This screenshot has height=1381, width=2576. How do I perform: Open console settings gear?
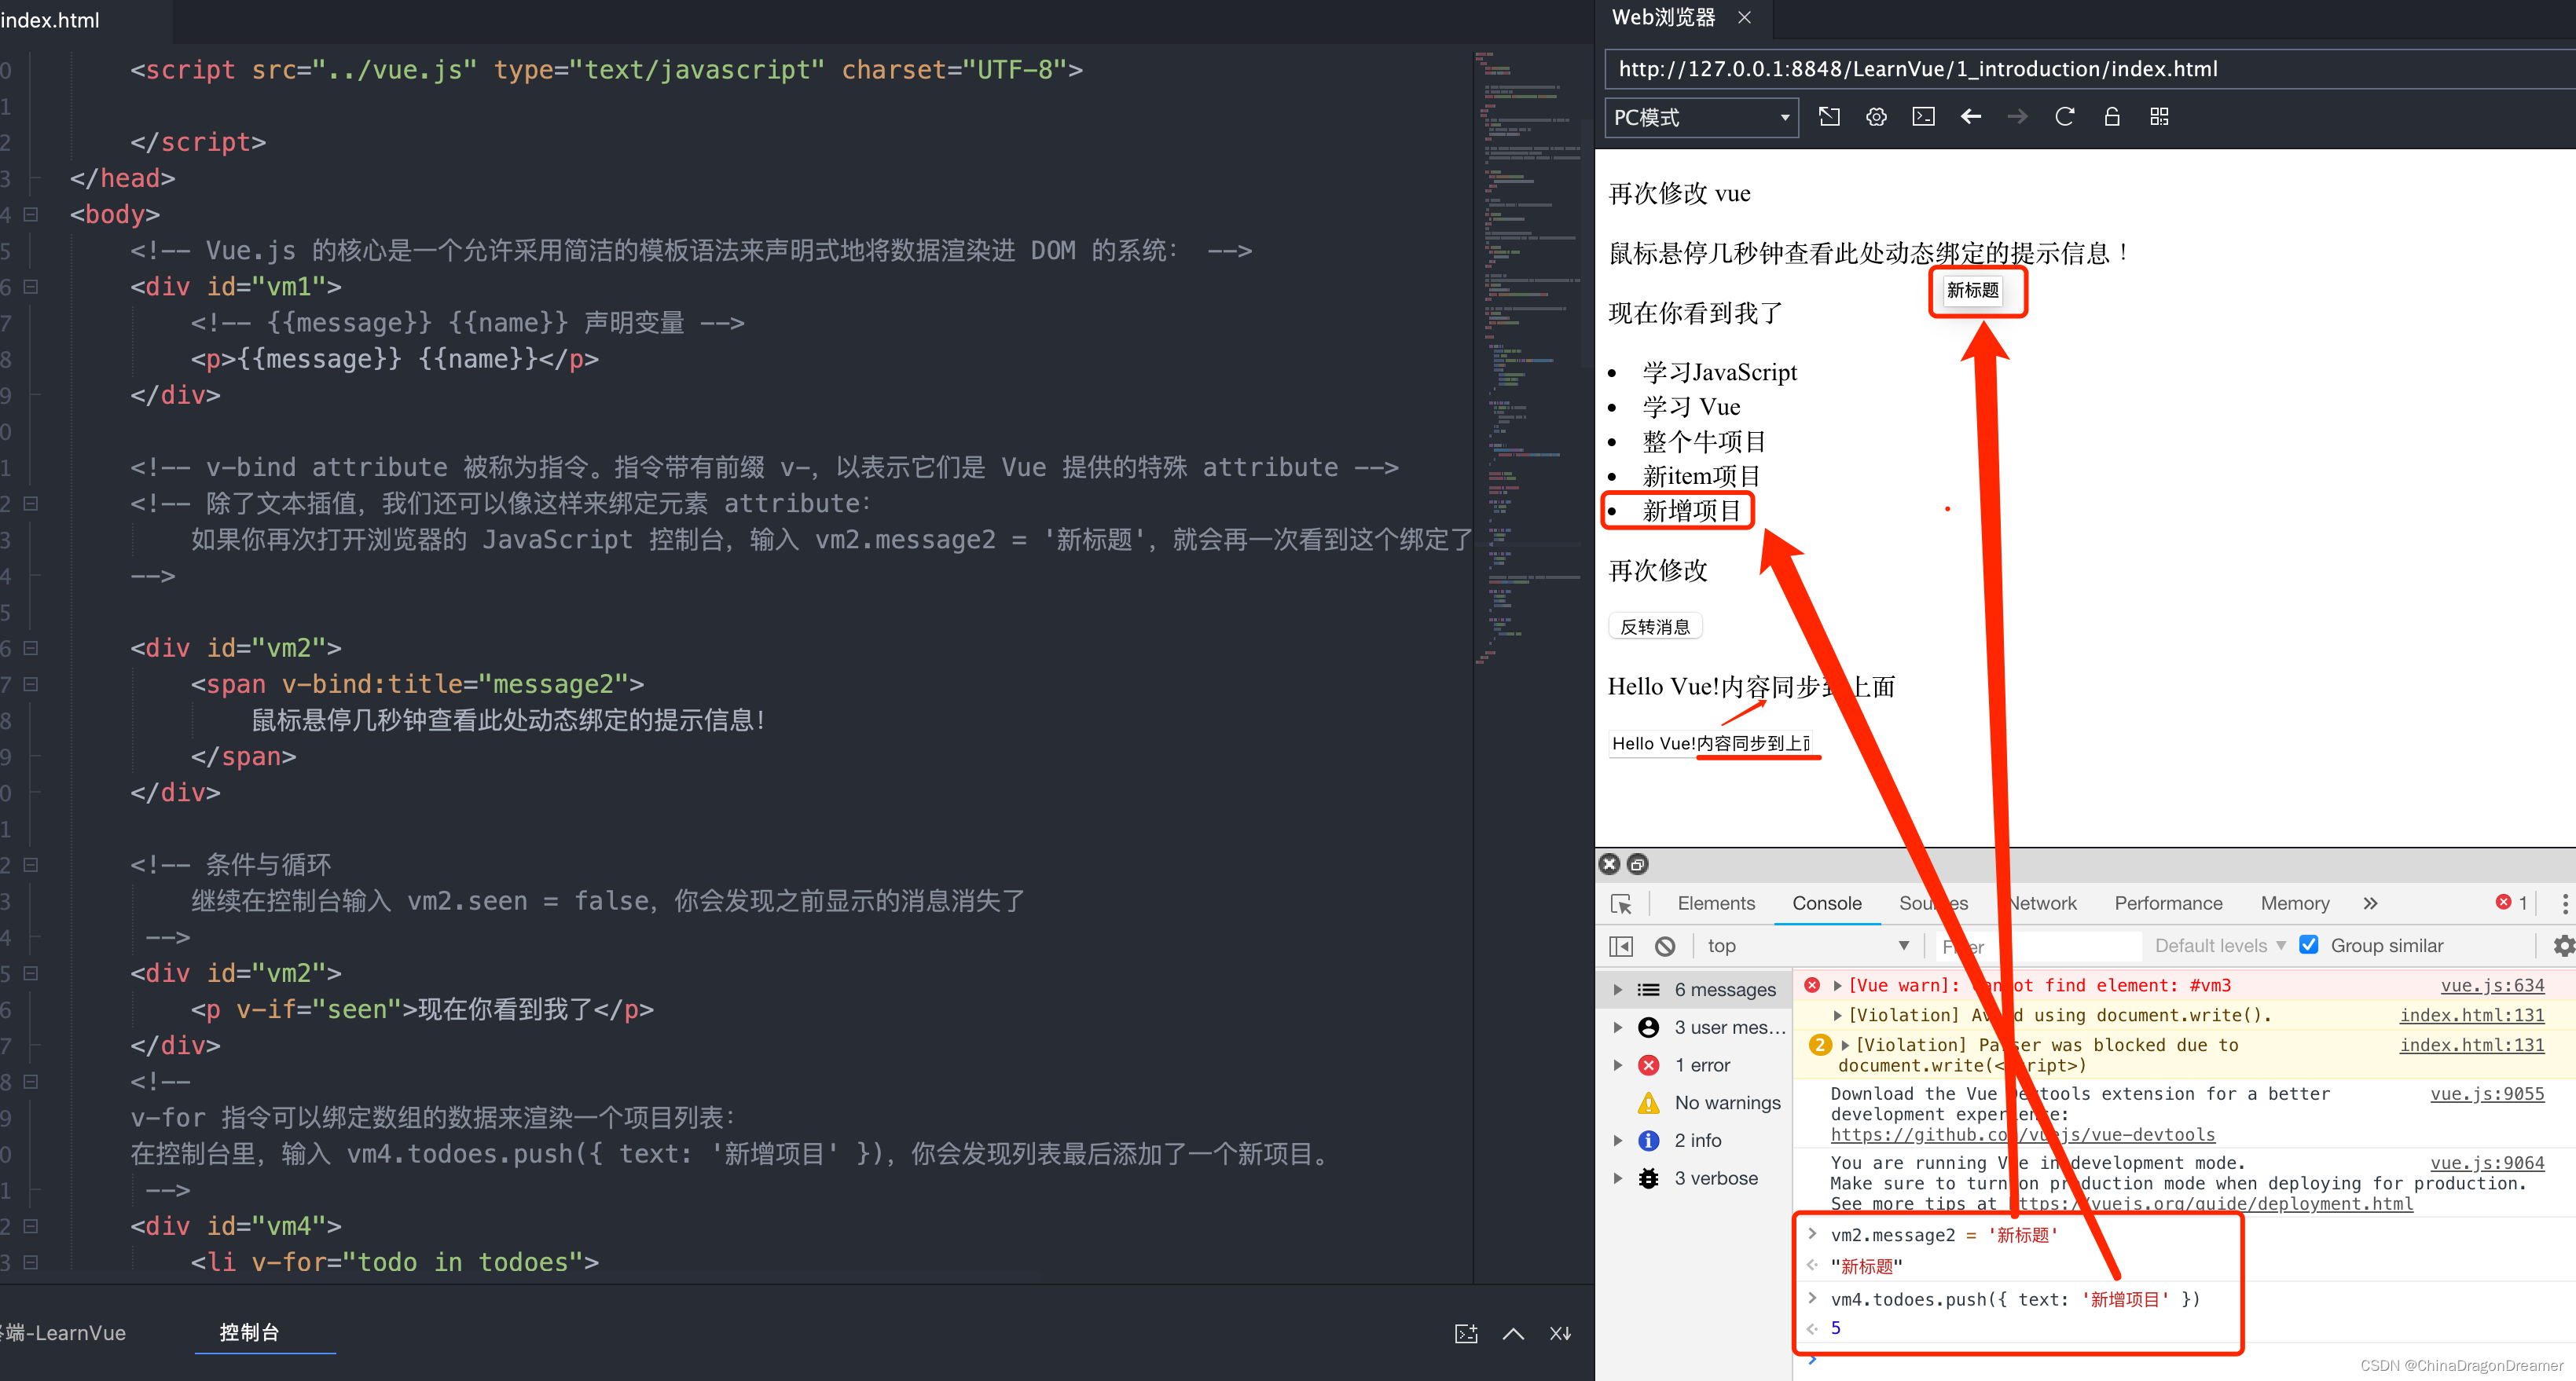[x=2563, y=945]
